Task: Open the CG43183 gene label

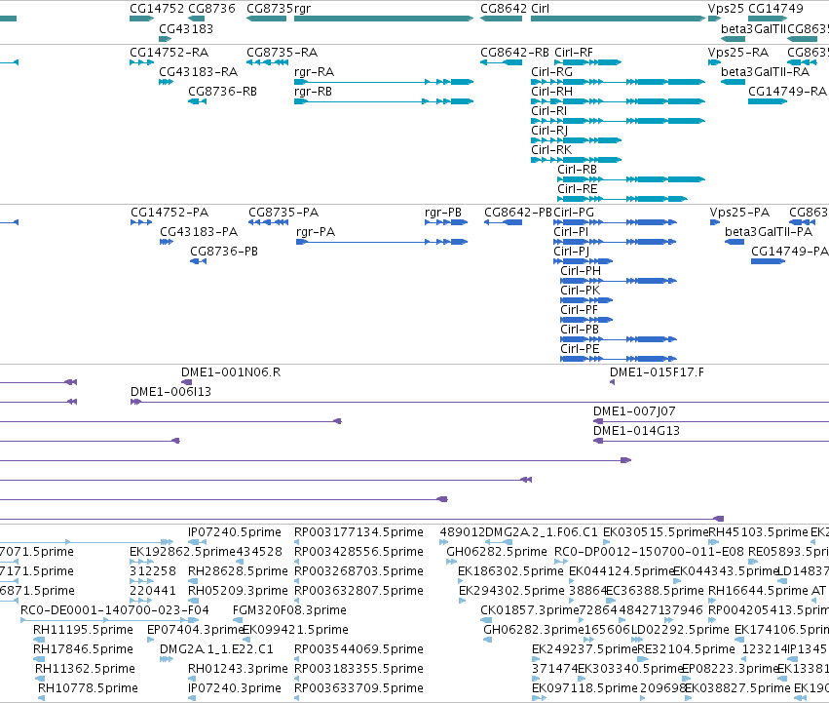Action: [x=185, y=28]
